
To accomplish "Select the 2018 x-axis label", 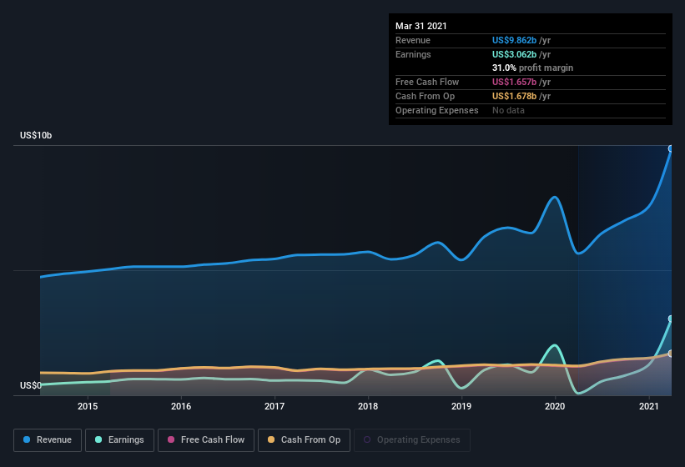I will [x=368, y=406].
